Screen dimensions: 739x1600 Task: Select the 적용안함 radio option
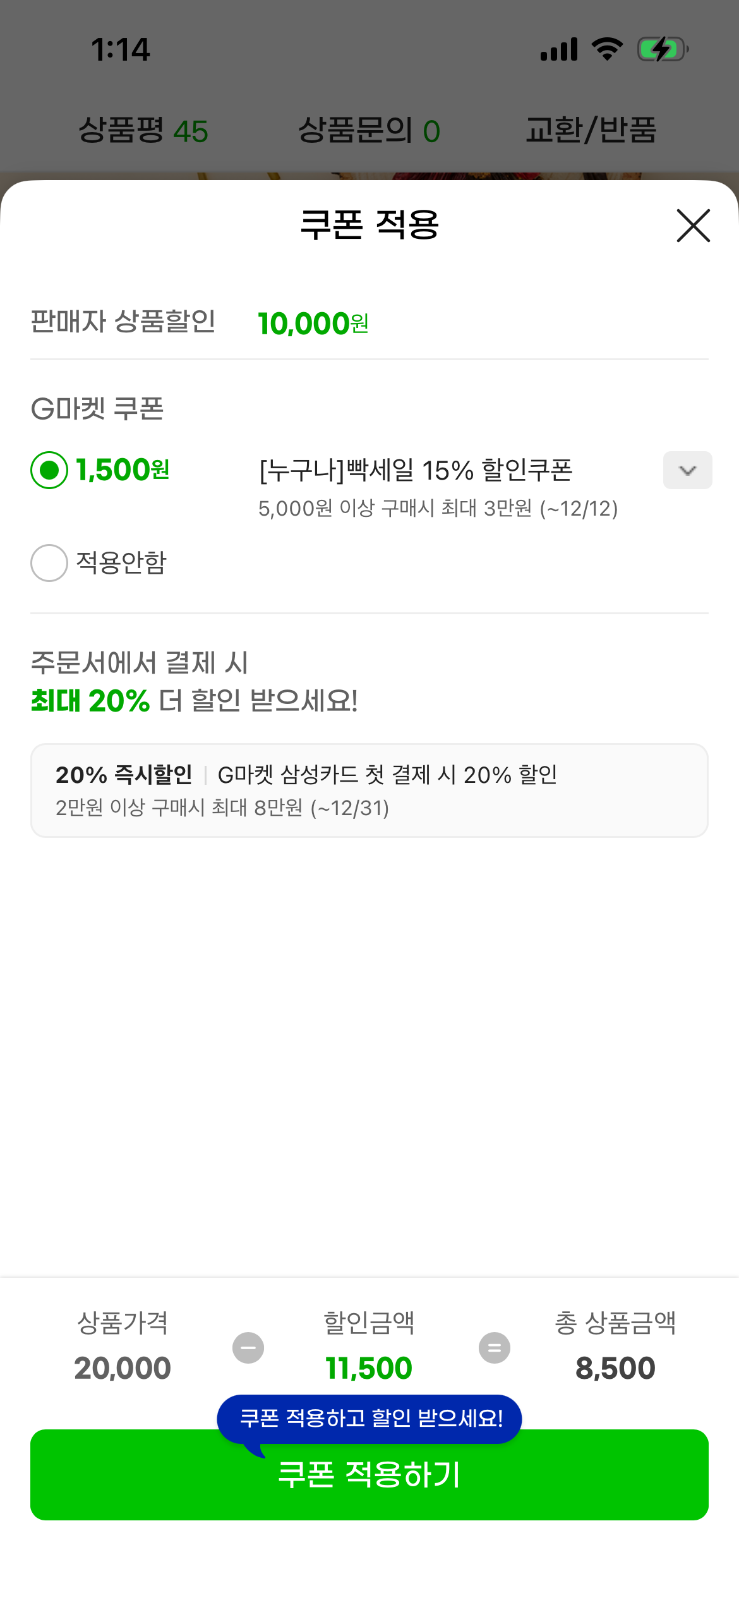[49, 562]
